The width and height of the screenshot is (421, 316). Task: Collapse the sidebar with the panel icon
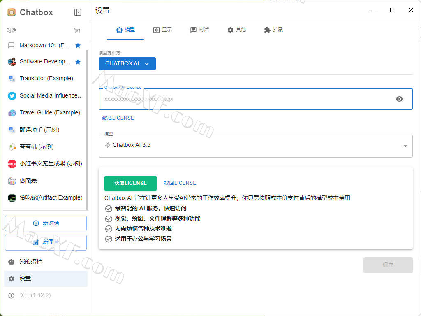(78, 12)
